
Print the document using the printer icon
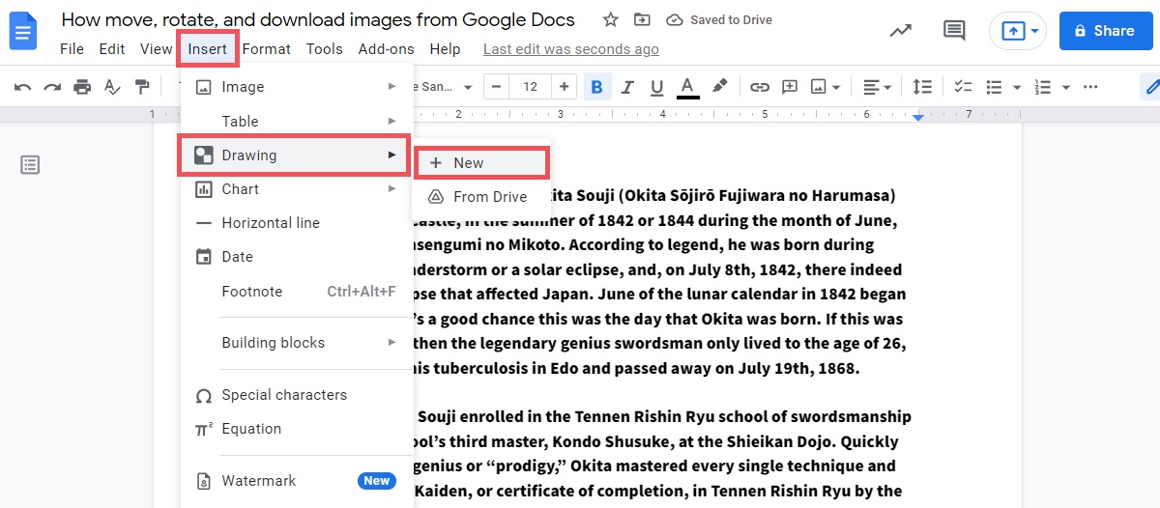tap(82, 87)
